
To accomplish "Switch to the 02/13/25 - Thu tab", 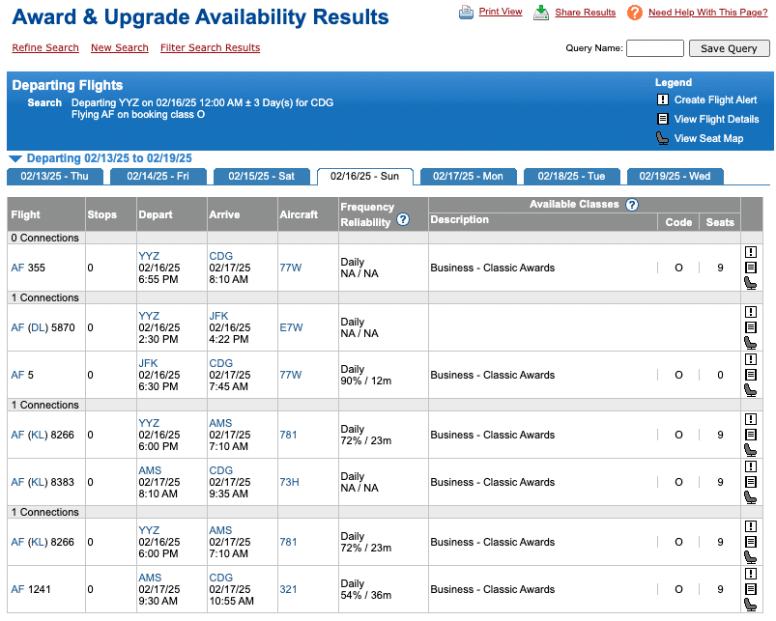I will 54,177.
